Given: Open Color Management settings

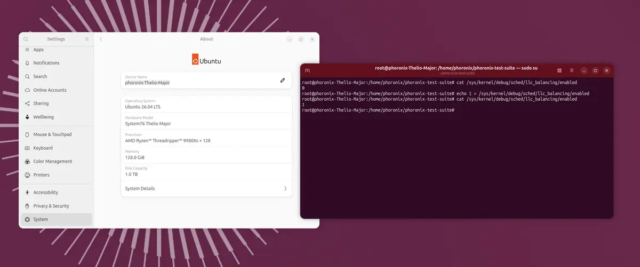Looking at the screenshot, I should (x=56, y=161).
